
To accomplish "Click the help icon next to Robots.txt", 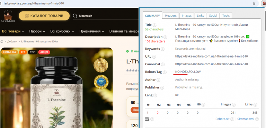I will click(232, 119).
